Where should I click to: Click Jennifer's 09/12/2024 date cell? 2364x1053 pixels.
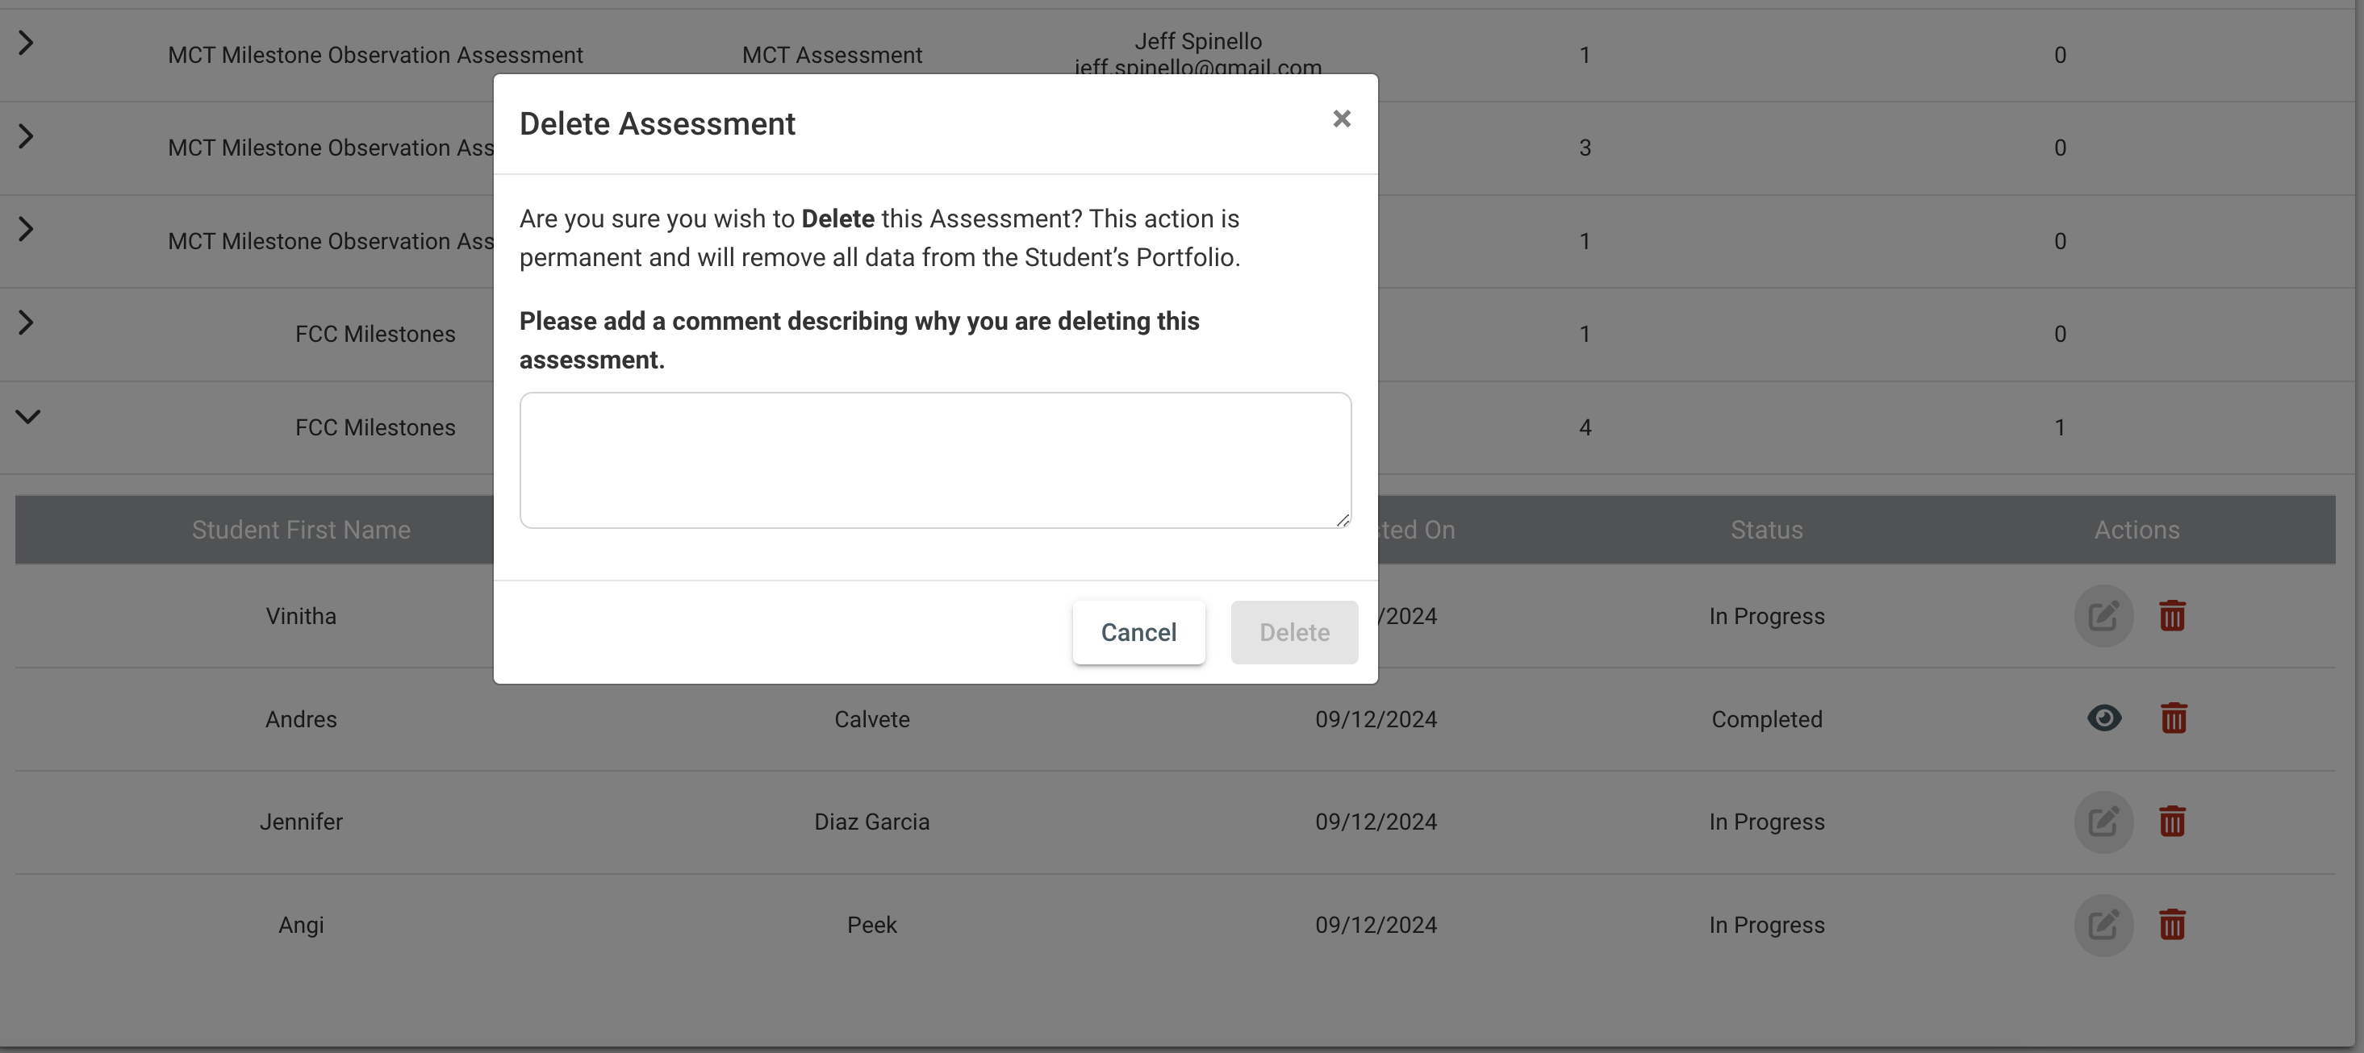click(1376, 822)
